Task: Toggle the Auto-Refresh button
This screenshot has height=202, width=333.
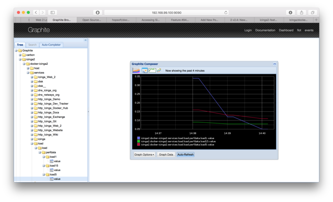Action: [185, 155]
